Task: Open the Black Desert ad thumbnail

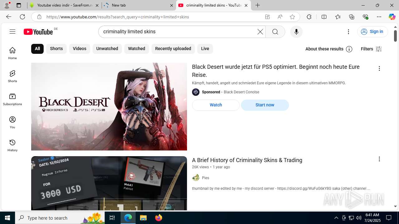Action: click(x=109, y=107)
